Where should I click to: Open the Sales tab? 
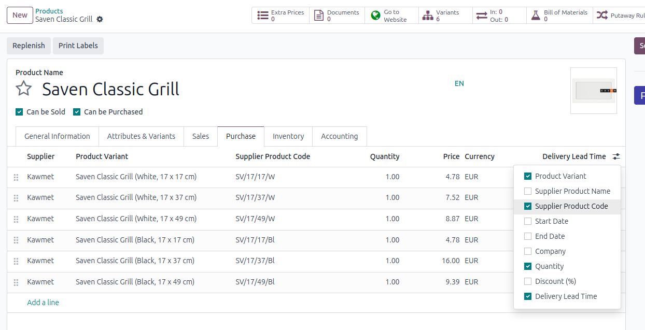click(x=201, y=136)
